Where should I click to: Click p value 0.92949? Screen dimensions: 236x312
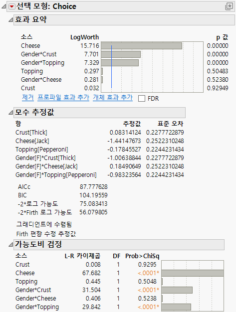coord(218,88)
